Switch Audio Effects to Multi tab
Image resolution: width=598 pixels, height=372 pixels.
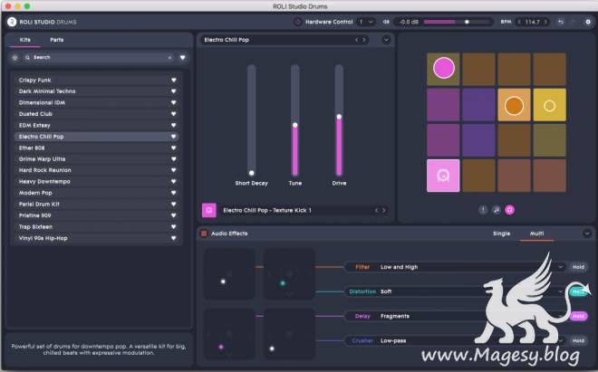[536, 234]
